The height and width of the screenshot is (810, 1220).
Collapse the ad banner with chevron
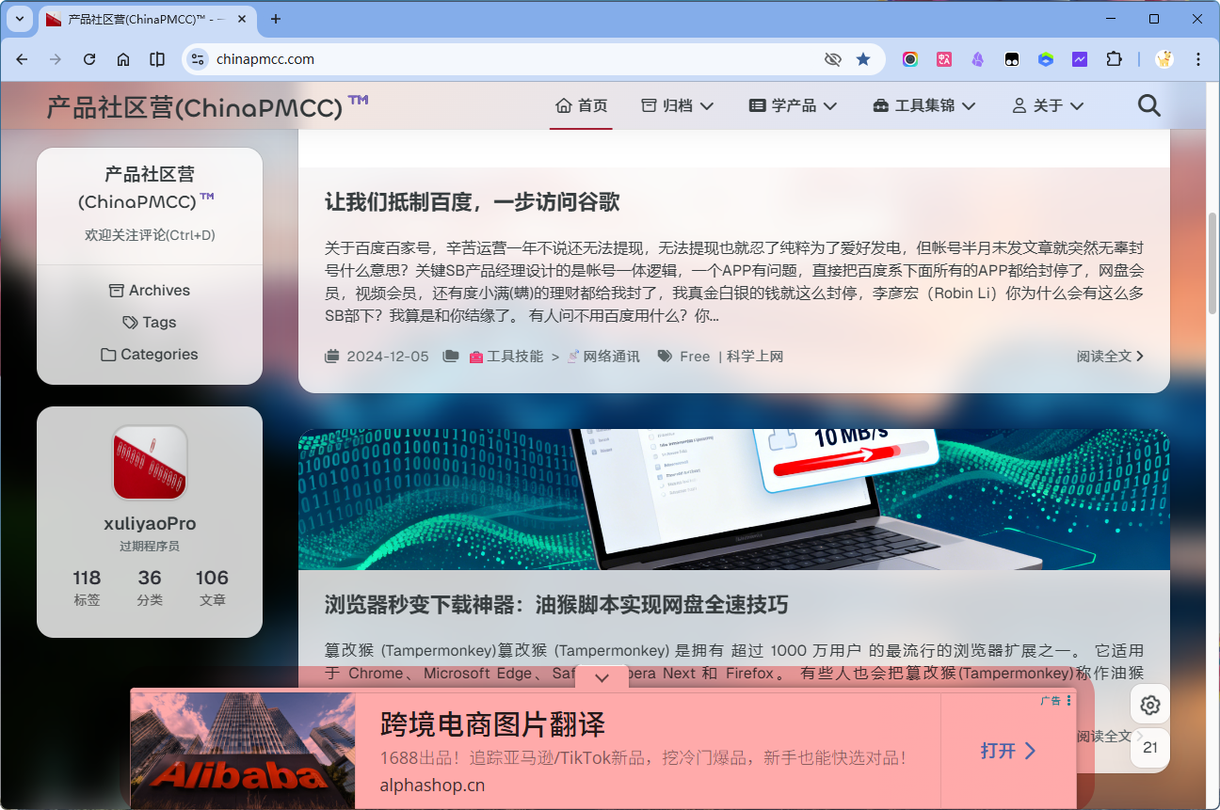[602, 677]
